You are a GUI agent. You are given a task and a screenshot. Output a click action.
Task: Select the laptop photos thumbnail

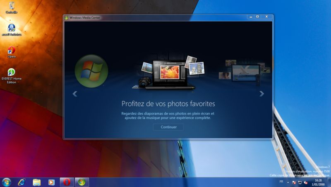point(169,73)
